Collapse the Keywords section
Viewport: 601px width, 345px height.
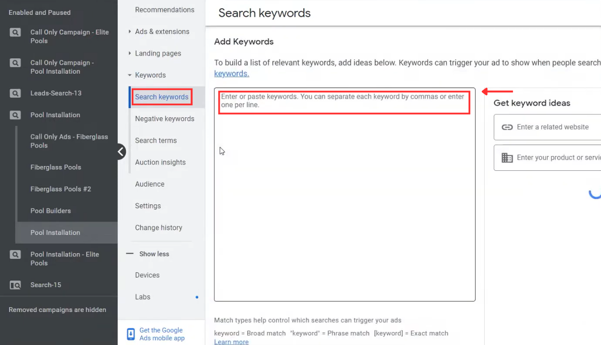click(129, 75)
